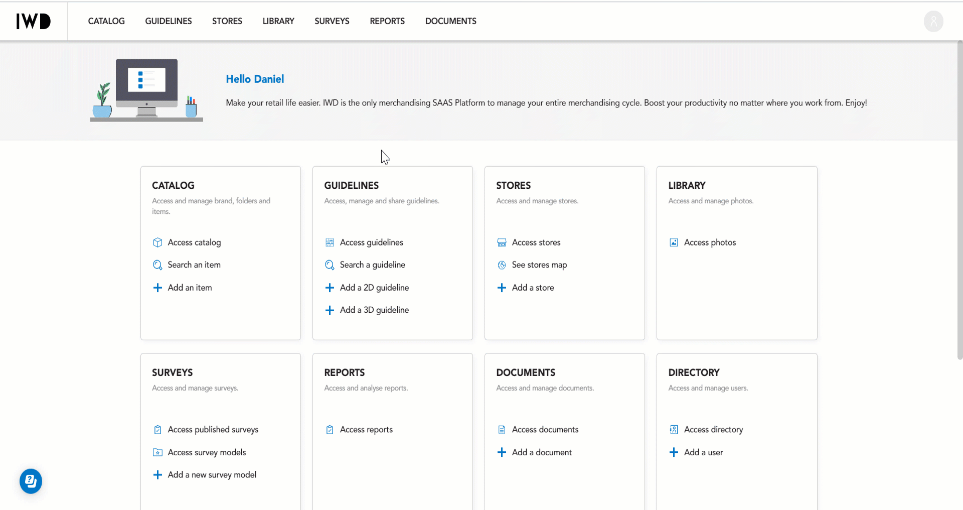Open the REPORTS menu in top navigation
963x510 pixels.
(387, 21)
